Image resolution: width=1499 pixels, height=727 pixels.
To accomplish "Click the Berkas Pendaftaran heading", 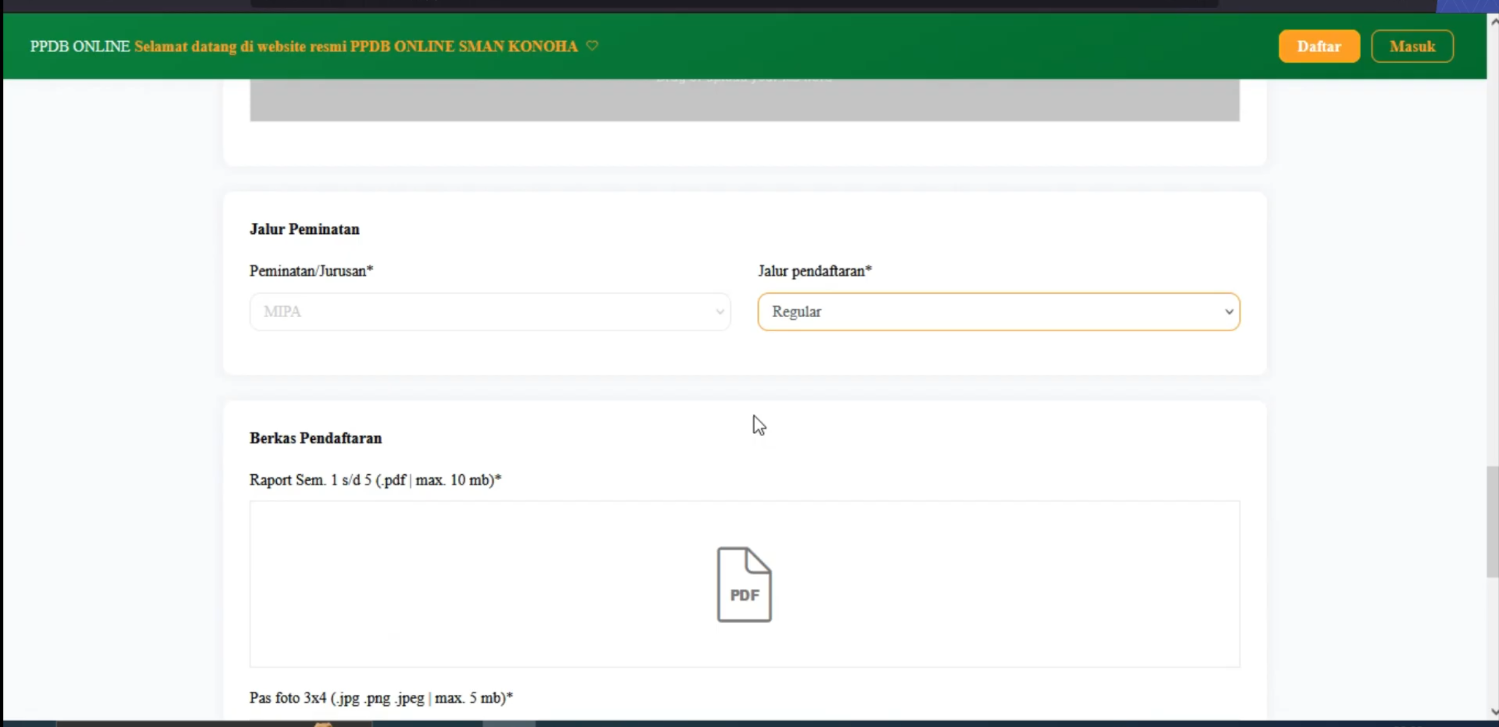I will tap(315, 438).
